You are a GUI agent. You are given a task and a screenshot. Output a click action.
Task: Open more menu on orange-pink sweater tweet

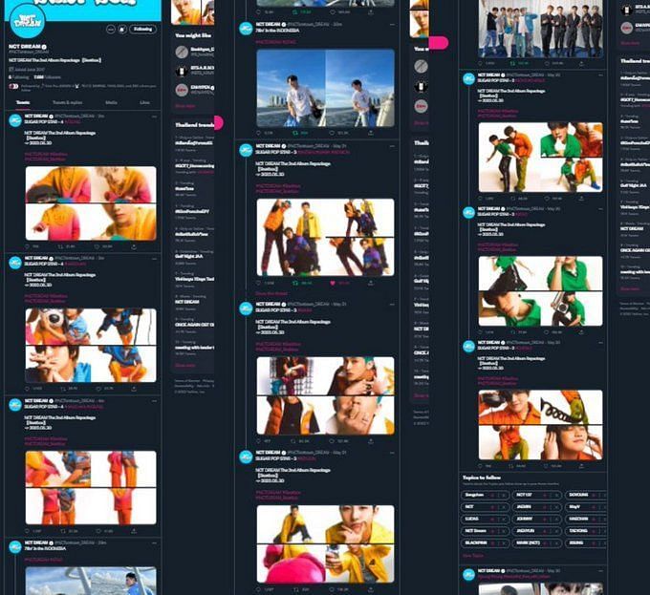point(154,117)
